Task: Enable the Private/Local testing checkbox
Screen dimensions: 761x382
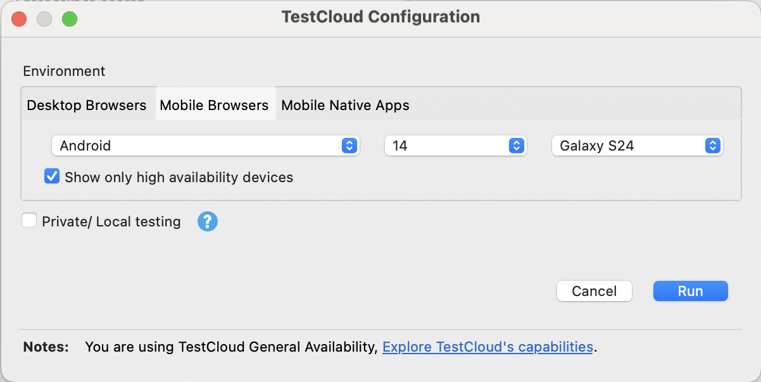Action: click(x=28, y=221)
